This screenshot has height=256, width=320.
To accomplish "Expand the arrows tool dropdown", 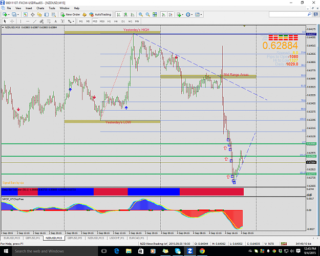I will point(73,21).
